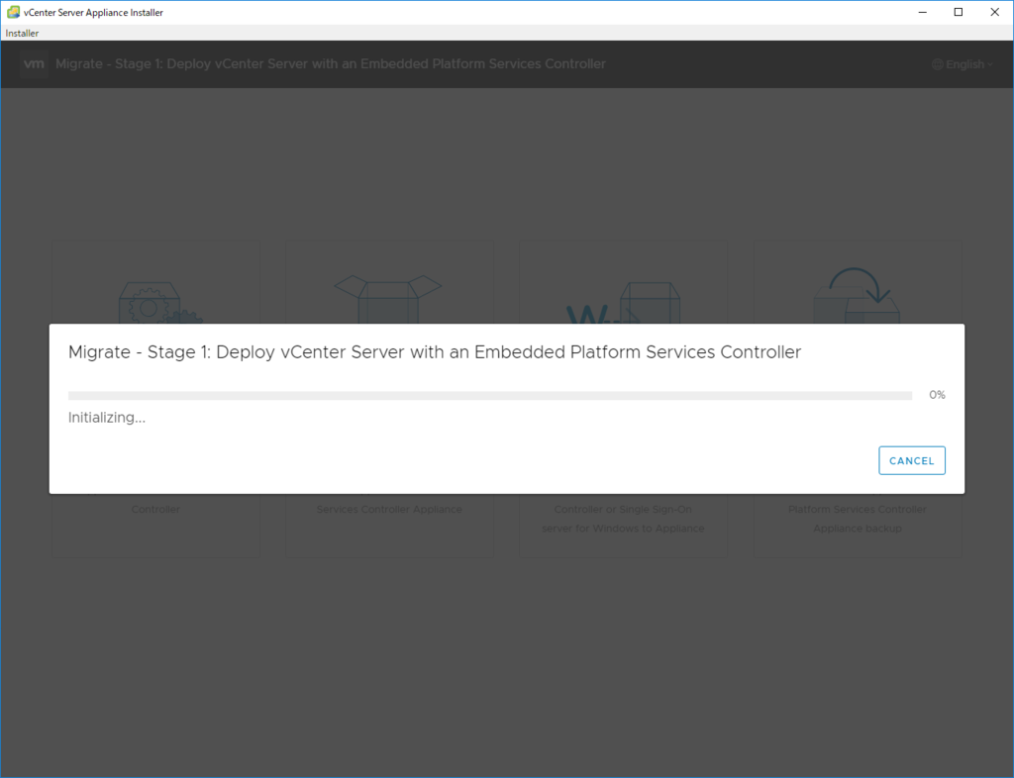The width and height of the screenshot is (1014, 778).
Task: Click the open box Upgrade icon
Action: point(388,299)
